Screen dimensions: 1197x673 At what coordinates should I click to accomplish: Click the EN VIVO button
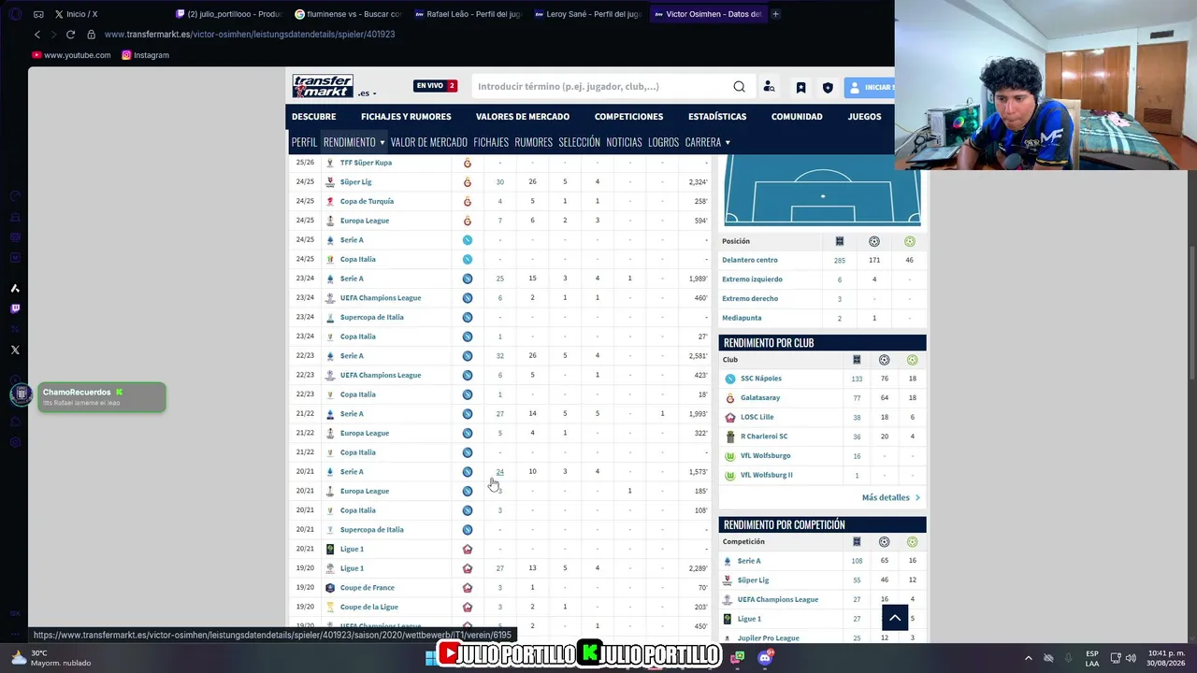coord(435,86)
